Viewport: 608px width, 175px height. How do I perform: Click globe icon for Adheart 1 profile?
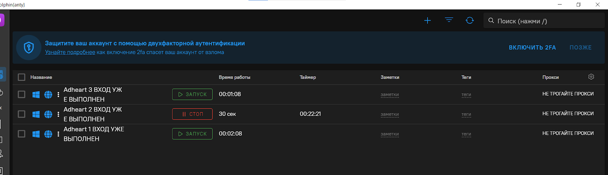[x=48, y=134]
